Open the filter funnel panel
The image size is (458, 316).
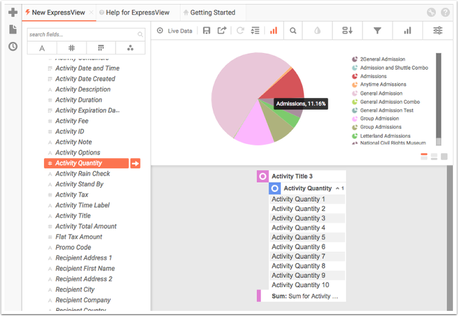377,30
